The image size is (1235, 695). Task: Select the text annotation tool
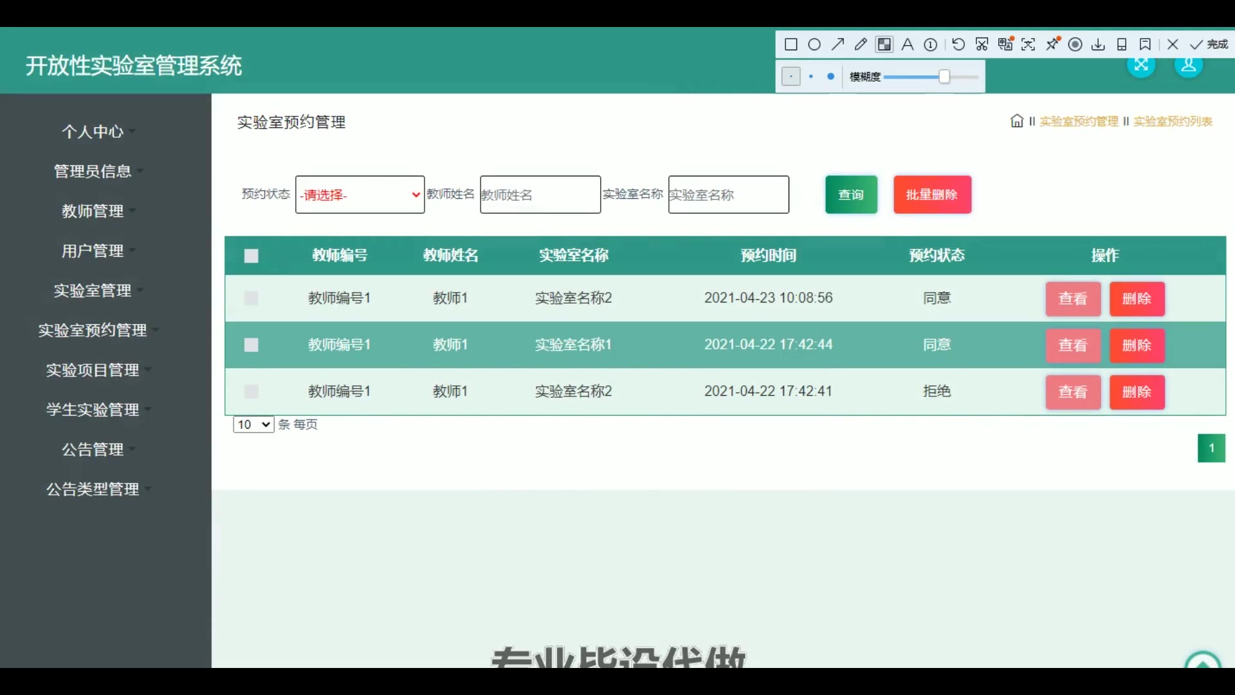tap(908, 44)
